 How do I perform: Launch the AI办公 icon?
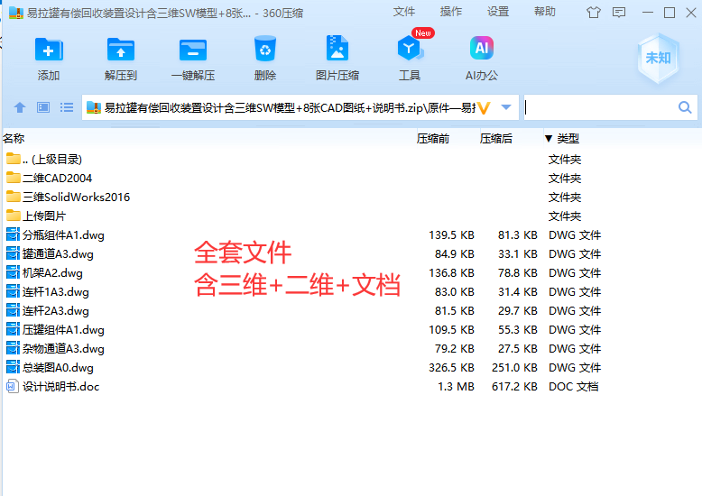pyautogui.click(x=481, y=48)
